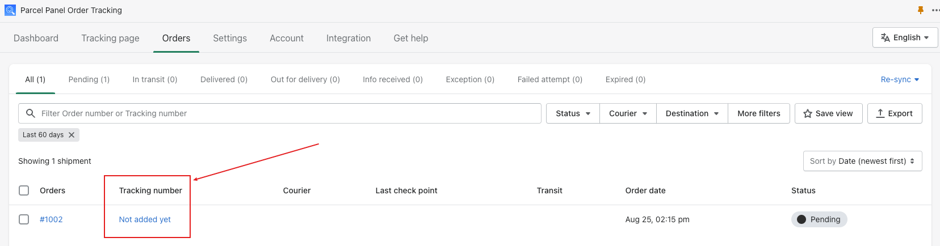Click the Export upload arrow icon
The height and width of the screenshot is (246, 940).
pos(880,113)
